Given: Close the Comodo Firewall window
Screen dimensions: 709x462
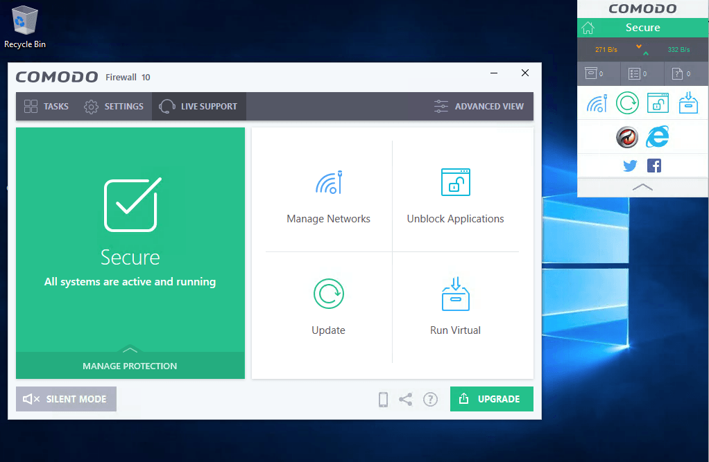Looking at the screenshot, I should [x=525, y=73].
